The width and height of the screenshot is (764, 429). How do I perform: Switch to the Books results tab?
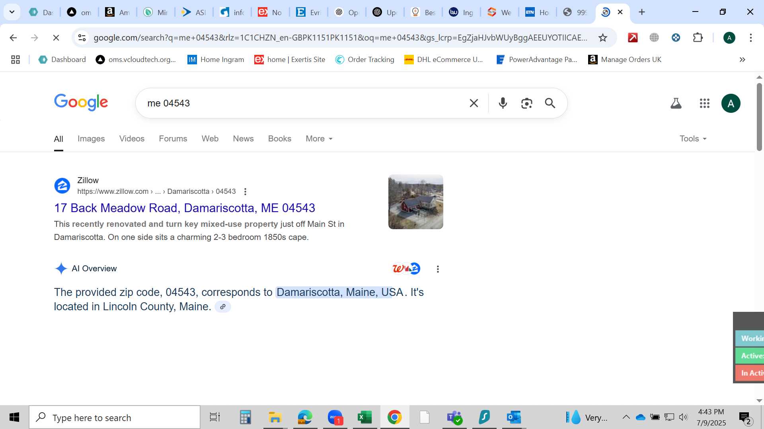pyautogui.click(x=280, y=139)
